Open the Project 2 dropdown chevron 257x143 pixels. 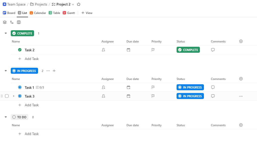[x=73, y=4]
